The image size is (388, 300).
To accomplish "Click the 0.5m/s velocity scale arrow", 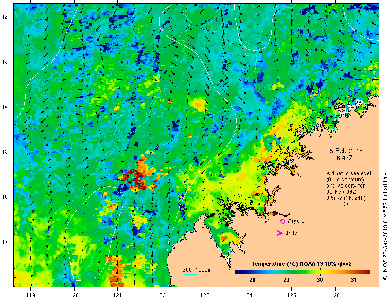I will [x=340, y=204].
